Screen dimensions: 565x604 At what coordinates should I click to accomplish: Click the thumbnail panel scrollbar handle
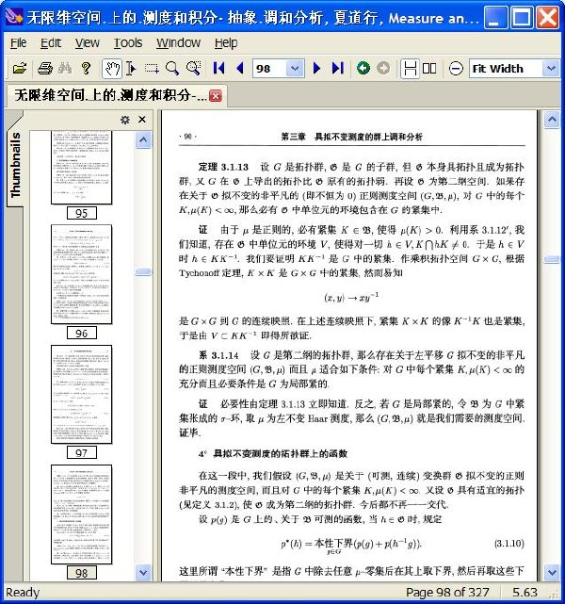[x=143, y=272]
